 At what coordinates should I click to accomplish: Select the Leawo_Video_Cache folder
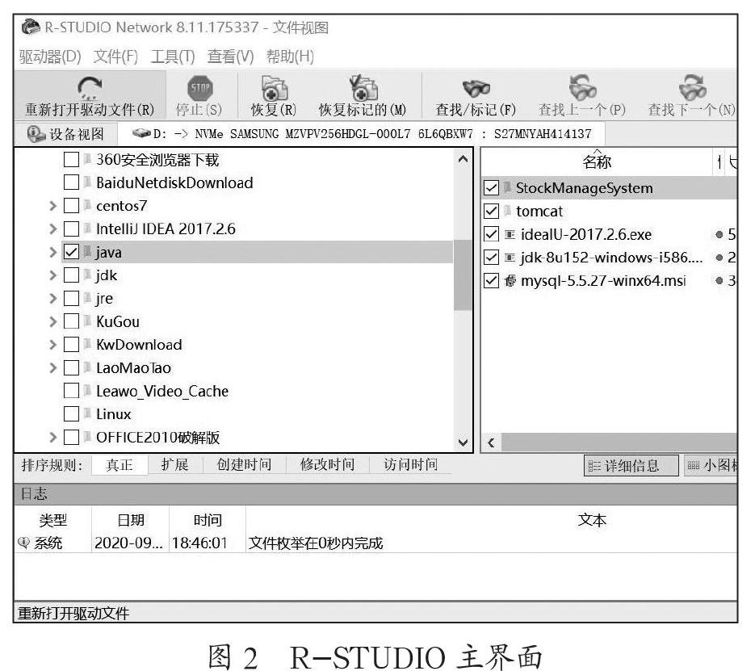click(161, 391)
